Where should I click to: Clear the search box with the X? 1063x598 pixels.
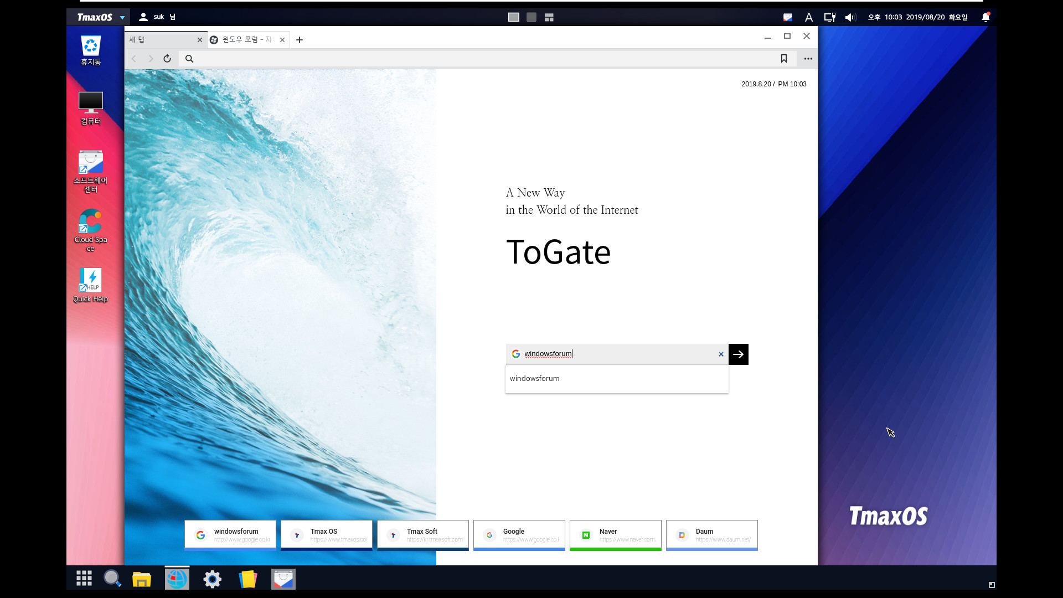(721, 354)
